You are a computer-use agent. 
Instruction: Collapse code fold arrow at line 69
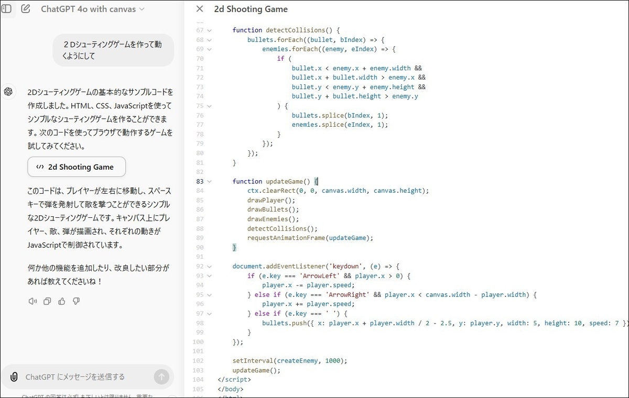[x=209, y=49]
